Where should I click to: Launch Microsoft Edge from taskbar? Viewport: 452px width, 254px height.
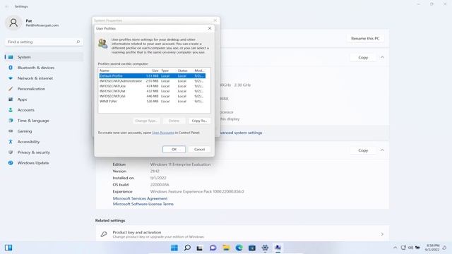[239, 248]
